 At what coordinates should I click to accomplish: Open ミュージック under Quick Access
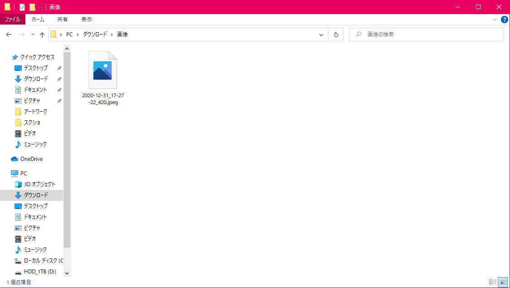click(x=35, y=144)
